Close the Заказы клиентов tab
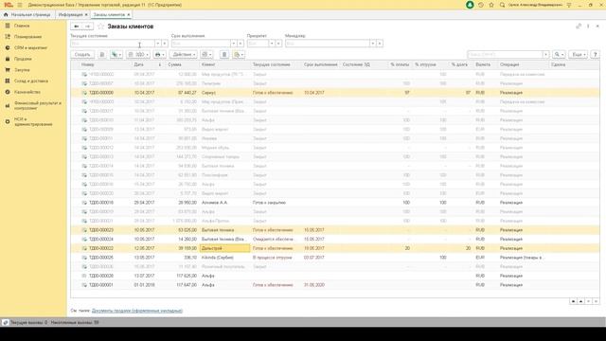This screenshot has height=341, width=606. pos(129,15)
